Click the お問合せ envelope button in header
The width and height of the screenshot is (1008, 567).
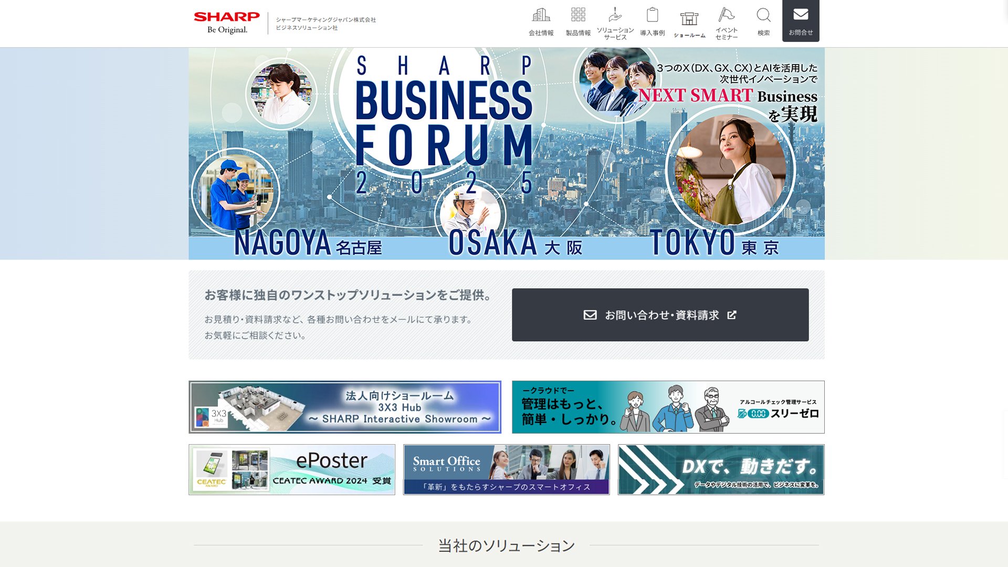801,21
